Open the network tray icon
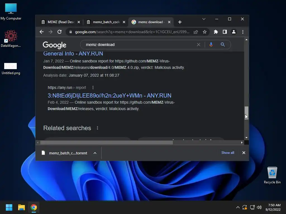This screenshot has width=286, height=214. coord(252,207)
